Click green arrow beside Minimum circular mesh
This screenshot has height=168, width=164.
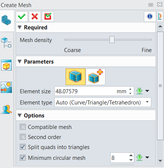[139, 158]
